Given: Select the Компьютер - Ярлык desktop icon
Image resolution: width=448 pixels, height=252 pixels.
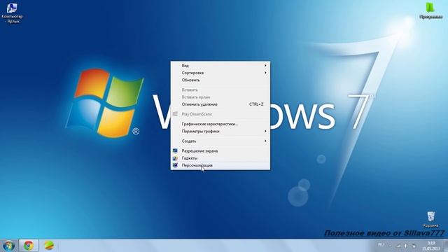Looking at the screenshot, I should [12, 13].
